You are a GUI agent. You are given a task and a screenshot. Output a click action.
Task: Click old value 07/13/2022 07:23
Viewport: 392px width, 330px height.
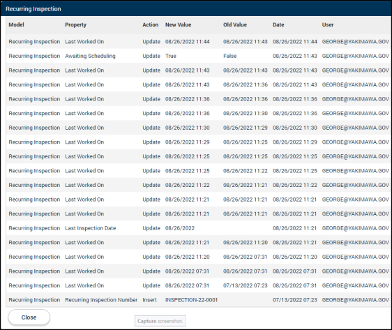pos(246,285)
